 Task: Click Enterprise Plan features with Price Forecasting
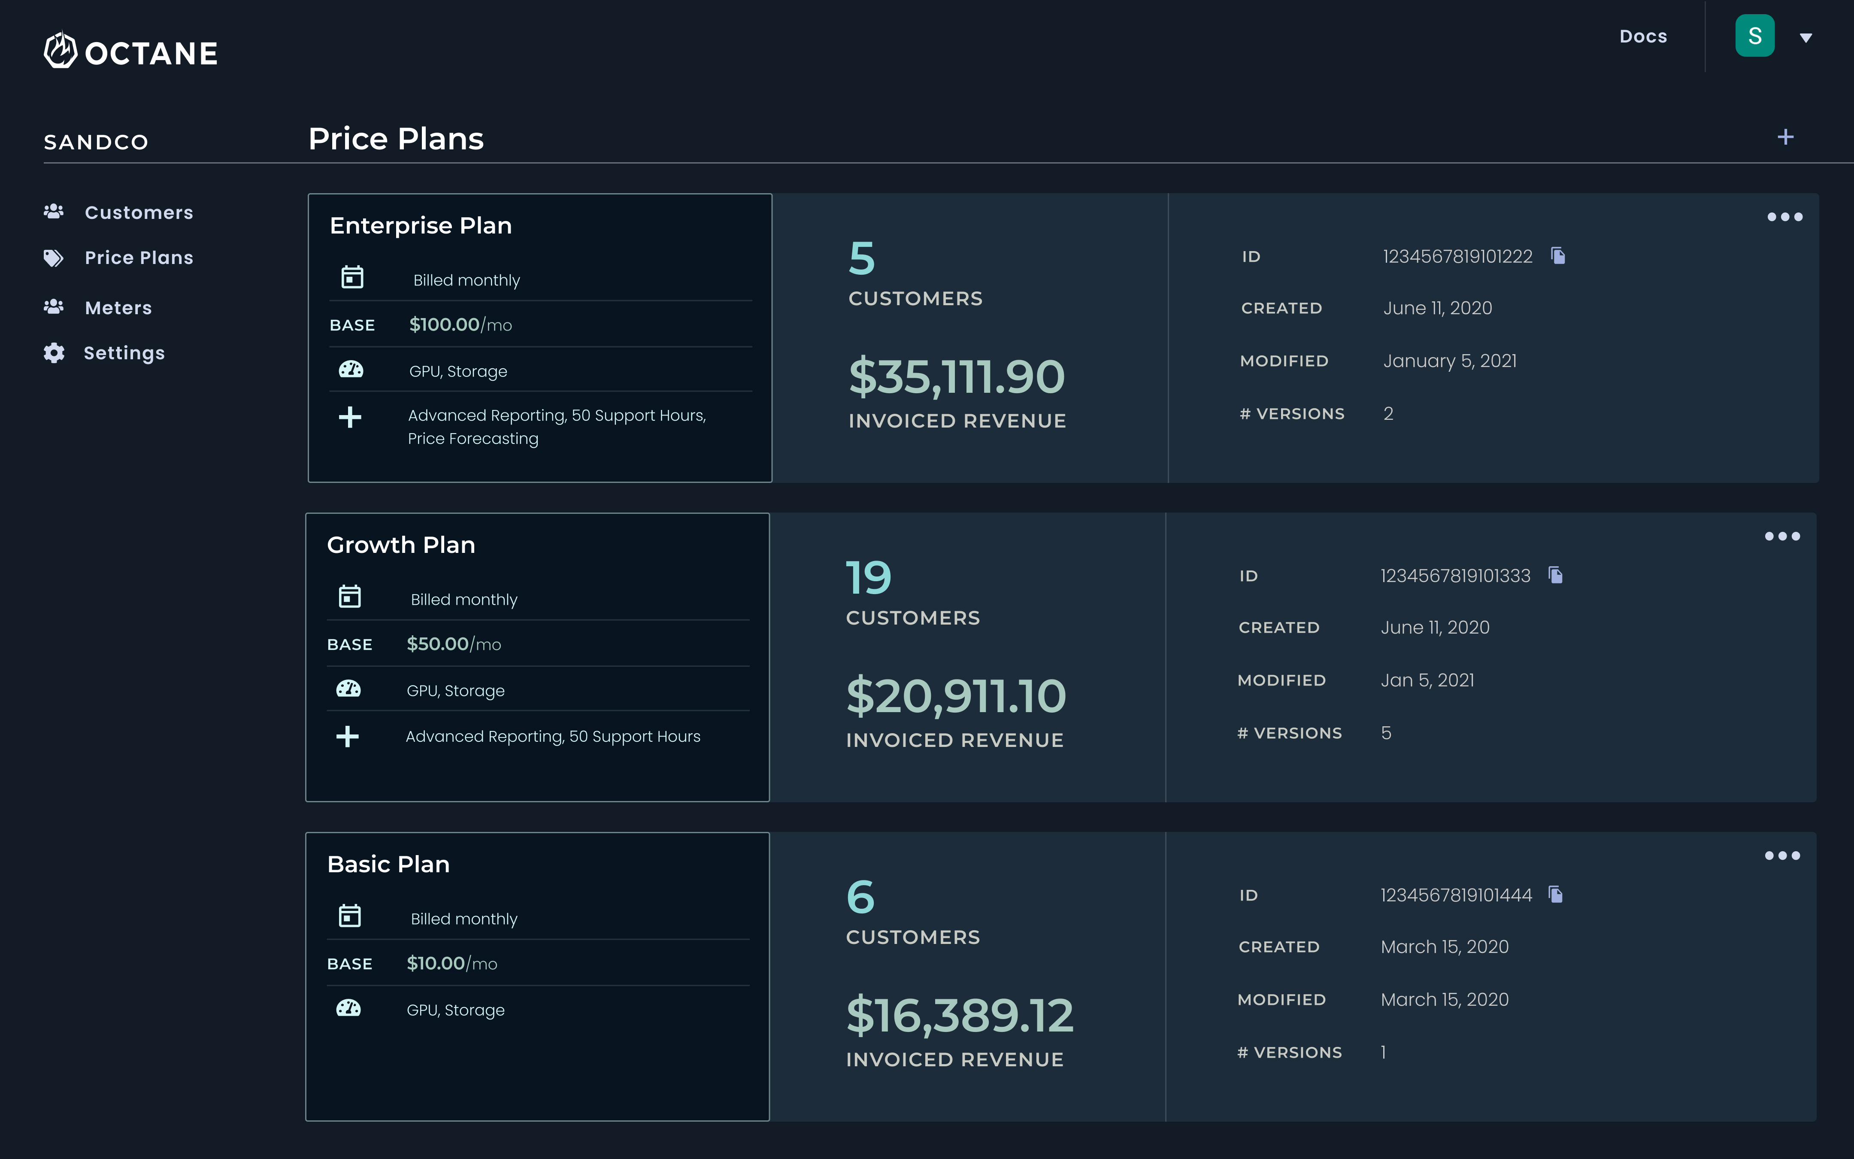click(x=556, y=427)
